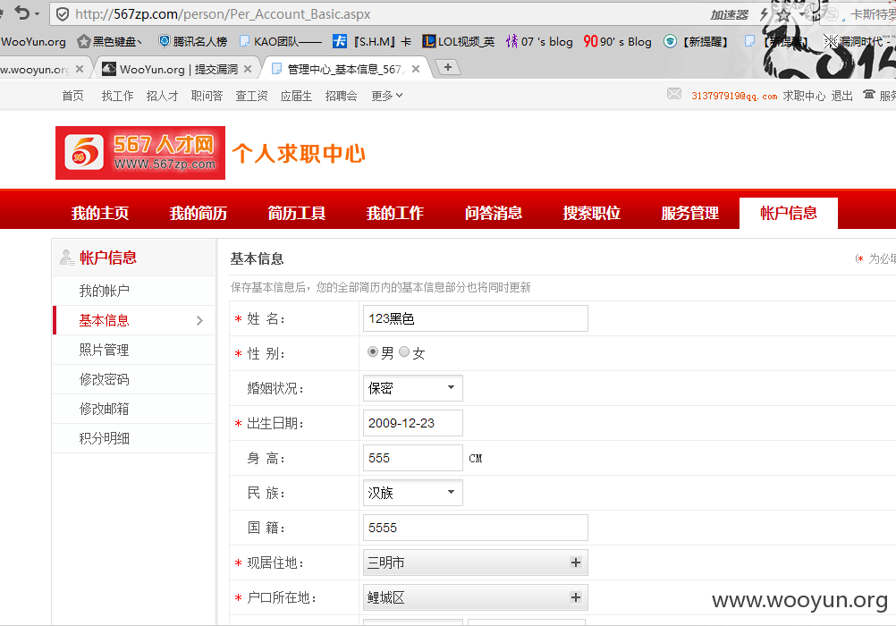Open the WooYun.org bookmark
Screen dimensions: 896x626
coord(33,42)
